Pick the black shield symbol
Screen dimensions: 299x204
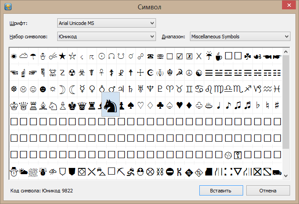coord(72,171)
